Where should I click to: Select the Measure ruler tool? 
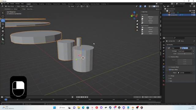click(x=3, y=39)
